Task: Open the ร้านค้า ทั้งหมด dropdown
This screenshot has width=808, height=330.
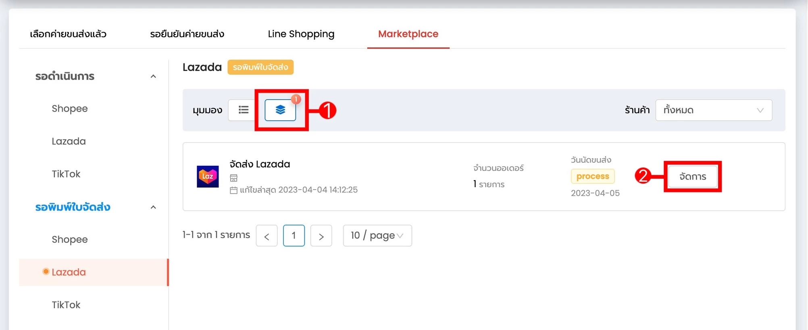Action: pyautogui.click(x=714, y=110)
